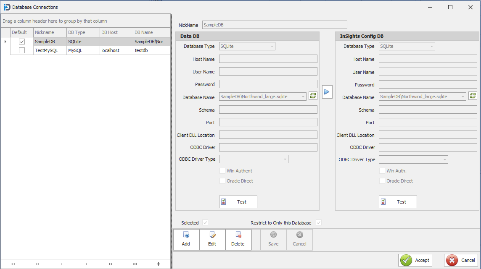The image size is (481, 269).
Task: Delete the selected database connection
Action: click(238, 240)
